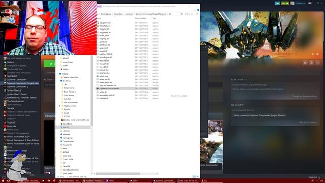325x183 pixels.
Task: Select Undertale in the Steam library
Action: pyautogui.click(x=11, y=126)
